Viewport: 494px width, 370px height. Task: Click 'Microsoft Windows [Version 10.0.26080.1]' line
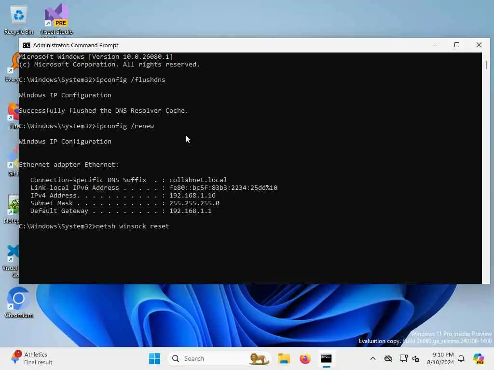coord(96,57)
